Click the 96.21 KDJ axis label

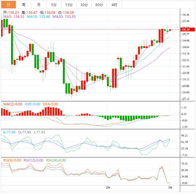point(184,136)
